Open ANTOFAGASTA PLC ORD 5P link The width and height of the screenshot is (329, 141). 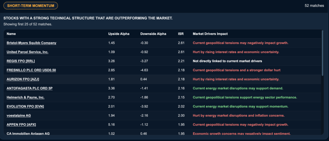coord(30,88)
